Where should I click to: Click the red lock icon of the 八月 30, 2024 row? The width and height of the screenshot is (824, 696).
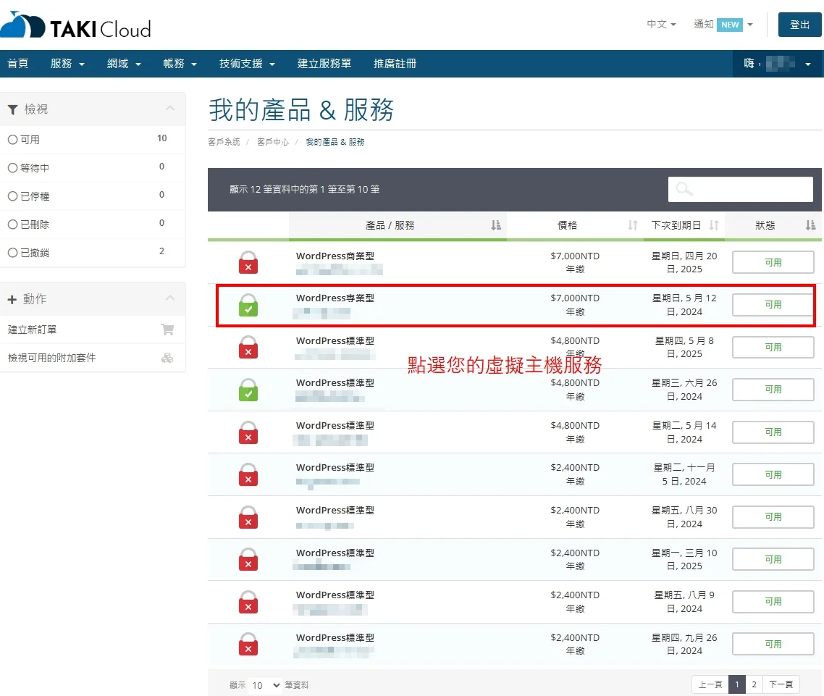[248, 516]
